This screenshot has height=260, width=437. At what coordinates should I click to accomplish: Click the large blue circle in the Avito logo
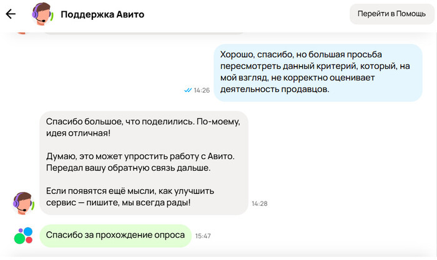26,239
